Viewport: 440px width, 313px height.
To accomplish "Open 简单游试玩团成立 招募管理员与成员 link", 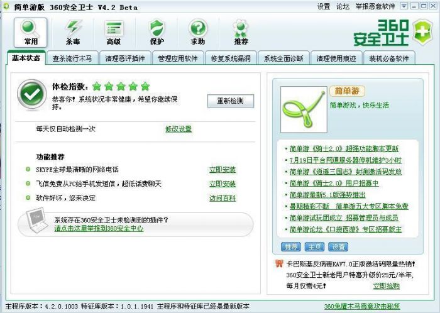I will (x=344, y=217).
